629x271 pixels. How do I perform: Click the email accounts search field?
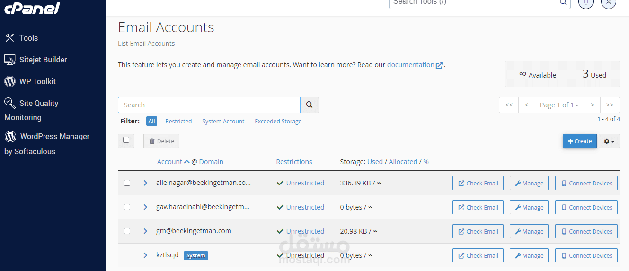tap(209, 105)
